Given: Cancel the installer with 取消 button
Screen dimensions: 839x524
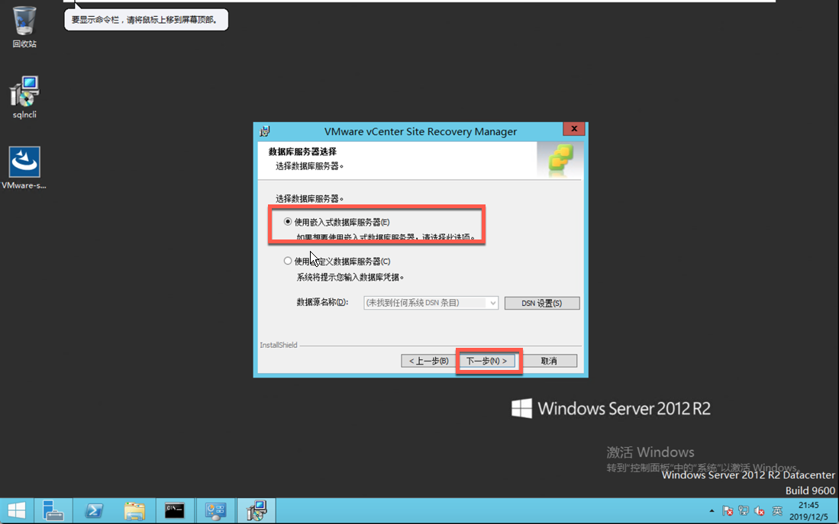Looking at the screenshot, I should pos(549,361).
